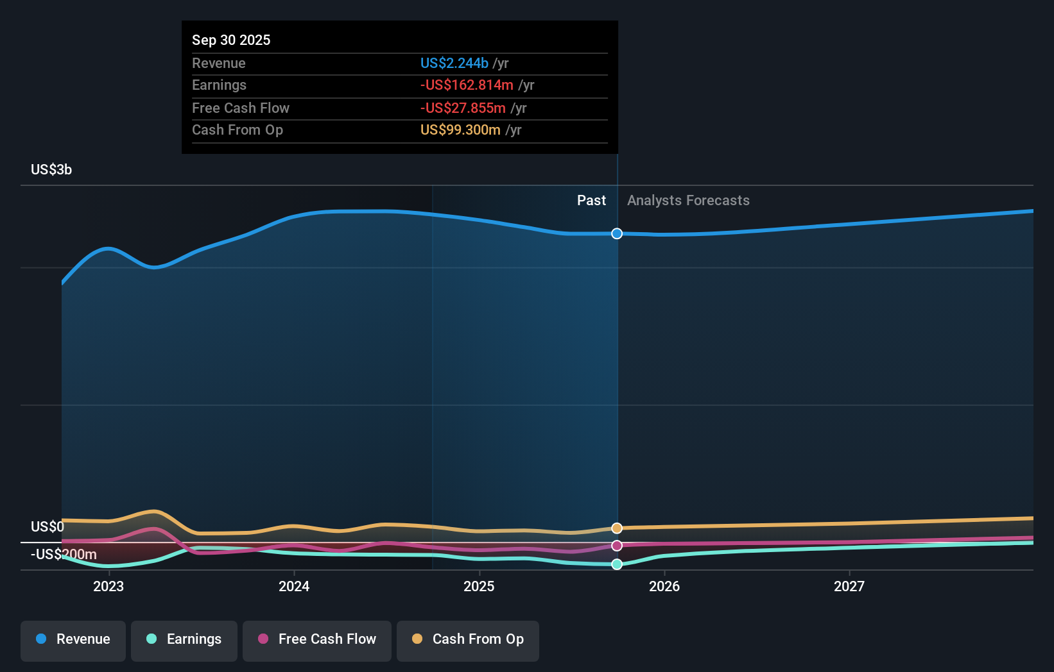1054x672 pixels.
Task: Select the pink Free Cash Flow chart marker
Action: pos(616,546)
